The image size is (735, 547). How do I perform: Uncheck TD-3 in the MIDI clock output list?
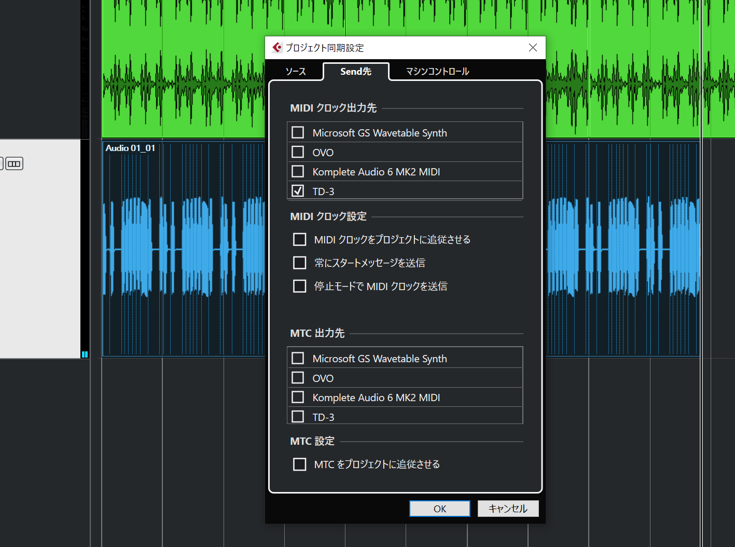tap(298, 191)
